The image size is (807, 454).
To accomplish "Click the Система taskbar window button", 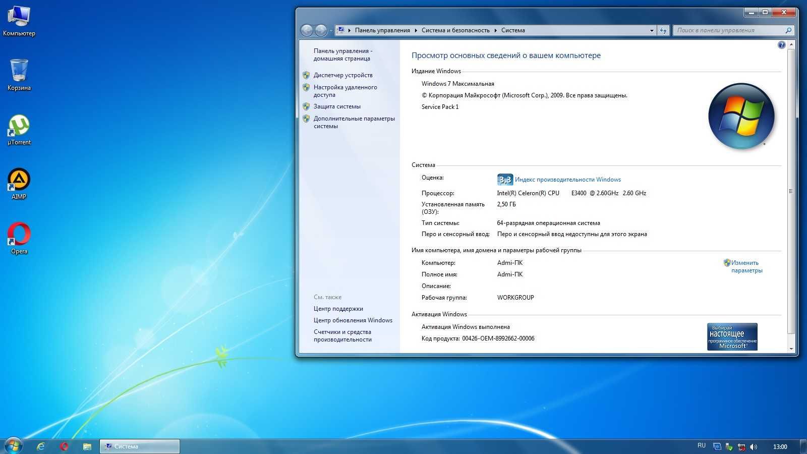I will (140, 446).
